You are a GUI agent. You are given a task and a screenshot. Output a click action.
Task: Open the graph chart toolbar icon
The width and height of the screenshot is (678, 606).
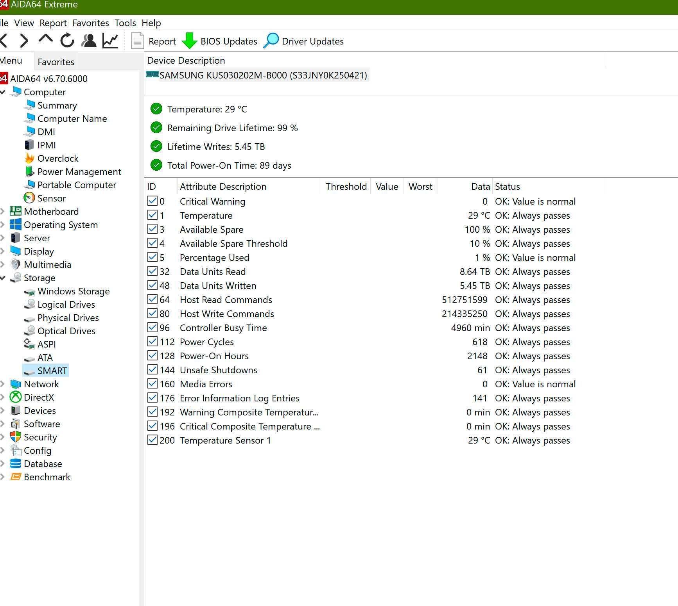point(110,41)
